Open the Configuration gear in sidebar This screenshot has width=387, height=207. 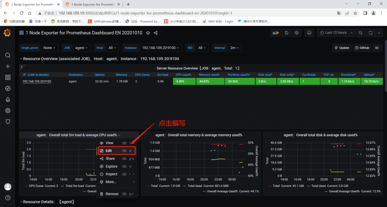click(8, 110)
